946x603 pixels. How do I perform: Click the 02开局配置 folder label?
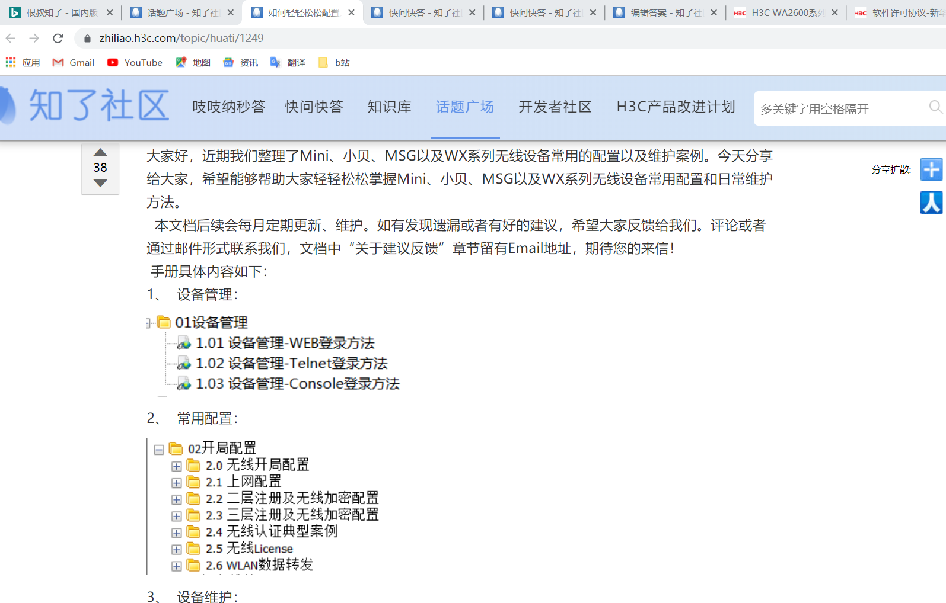click(x=222, y=448)
